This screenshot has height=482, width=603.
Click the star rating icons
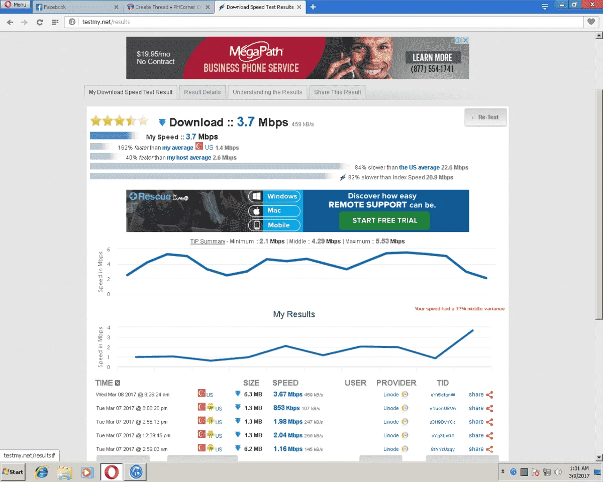point(120,121)
